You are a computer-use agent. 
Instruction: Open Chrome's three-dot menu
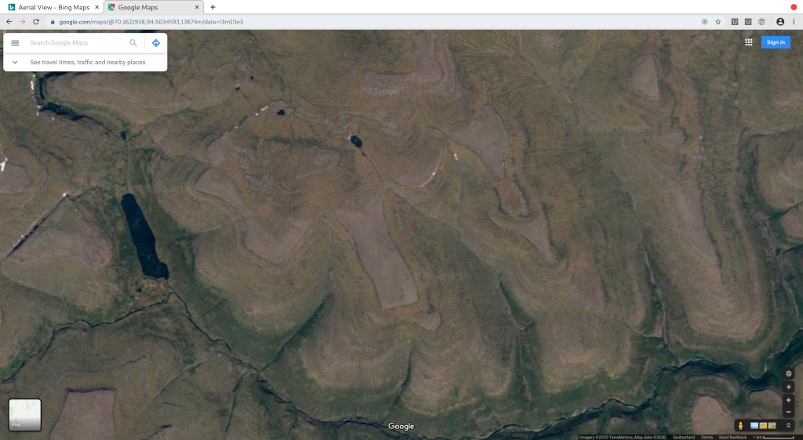[794, 21]
